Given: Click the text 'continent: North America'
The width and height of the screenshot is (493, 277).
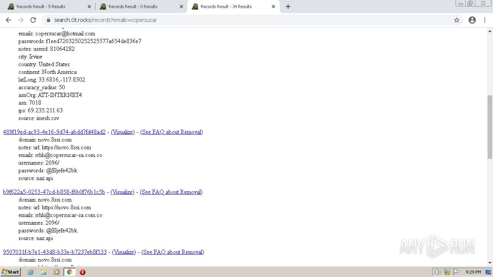Looking at the screenshot, I should [x=48, y=72].
